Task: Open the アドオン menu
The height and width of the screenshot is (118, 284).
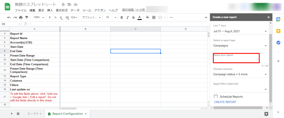Action: coord(100,10)
